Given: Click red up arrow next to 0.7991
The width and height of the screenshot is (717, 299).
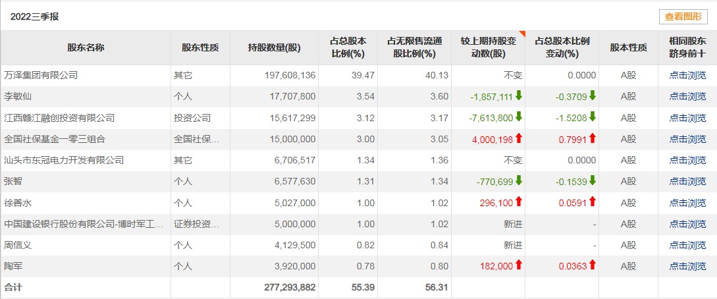Looking at the screenshot, I should point(592,138).
